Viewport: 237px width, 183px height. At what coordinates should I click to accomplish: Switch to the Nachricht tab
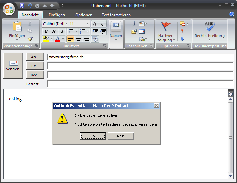coord(30,15)
